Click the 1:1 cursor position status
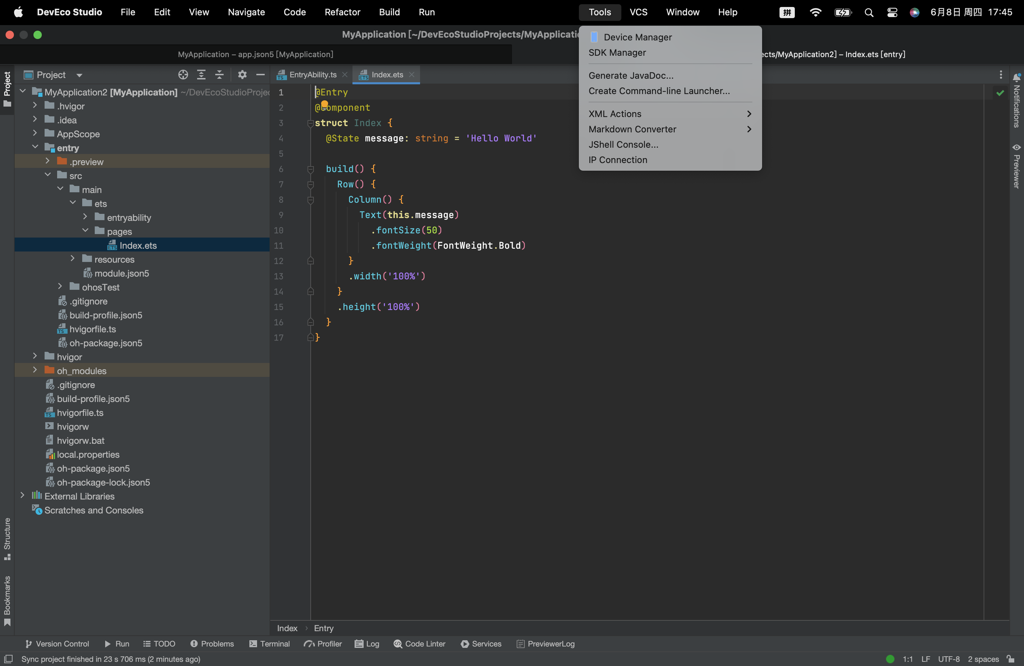This screenshot has height=666, width=1024. tap(908, 659)
